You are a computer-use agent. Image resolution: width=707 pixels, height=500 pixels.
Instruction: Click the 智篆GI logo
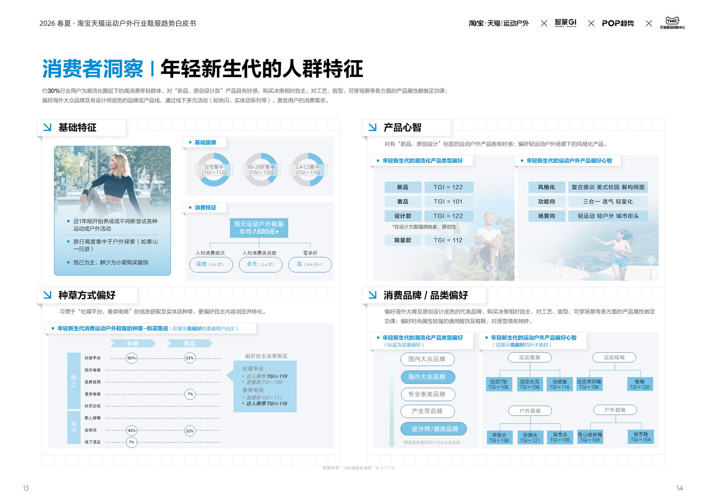point(565,23)
